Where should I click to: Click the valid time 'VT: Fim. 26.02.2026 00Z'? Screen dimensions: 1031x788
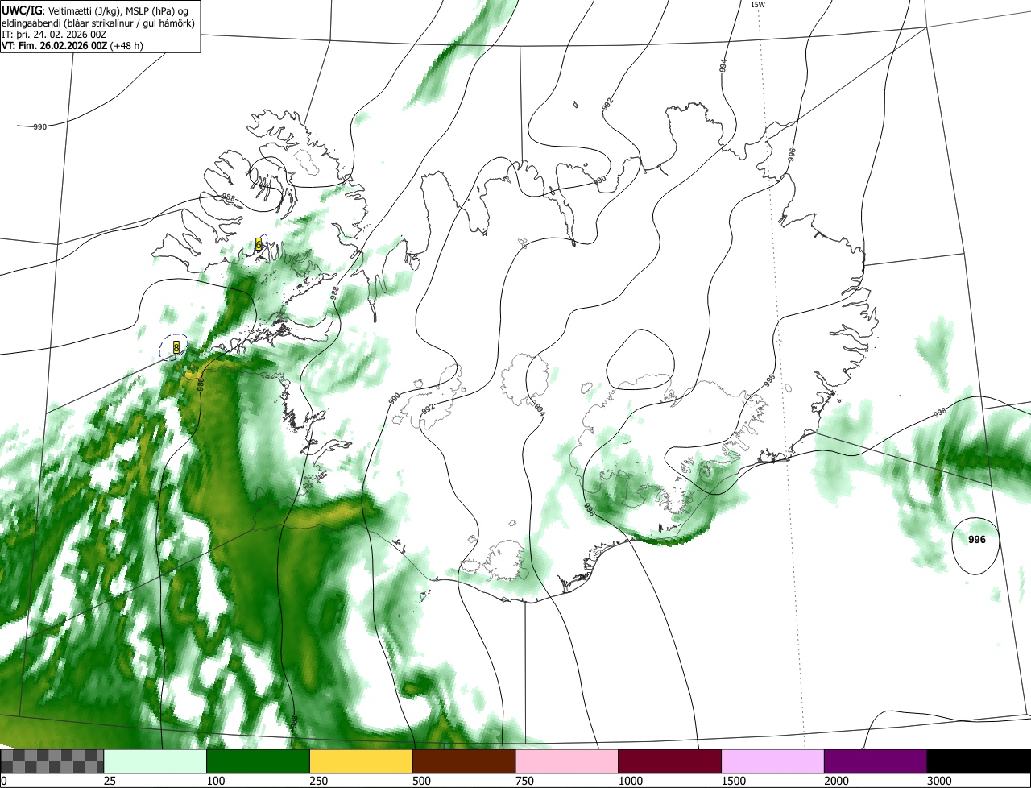[x=55, y=45]
